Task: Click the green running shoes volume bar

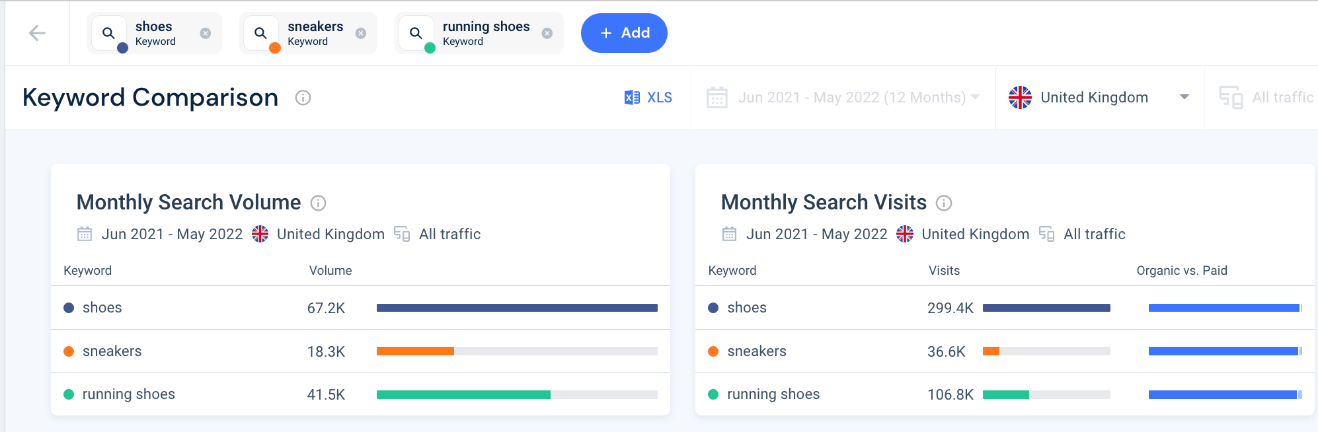Action: coord(463,394)
